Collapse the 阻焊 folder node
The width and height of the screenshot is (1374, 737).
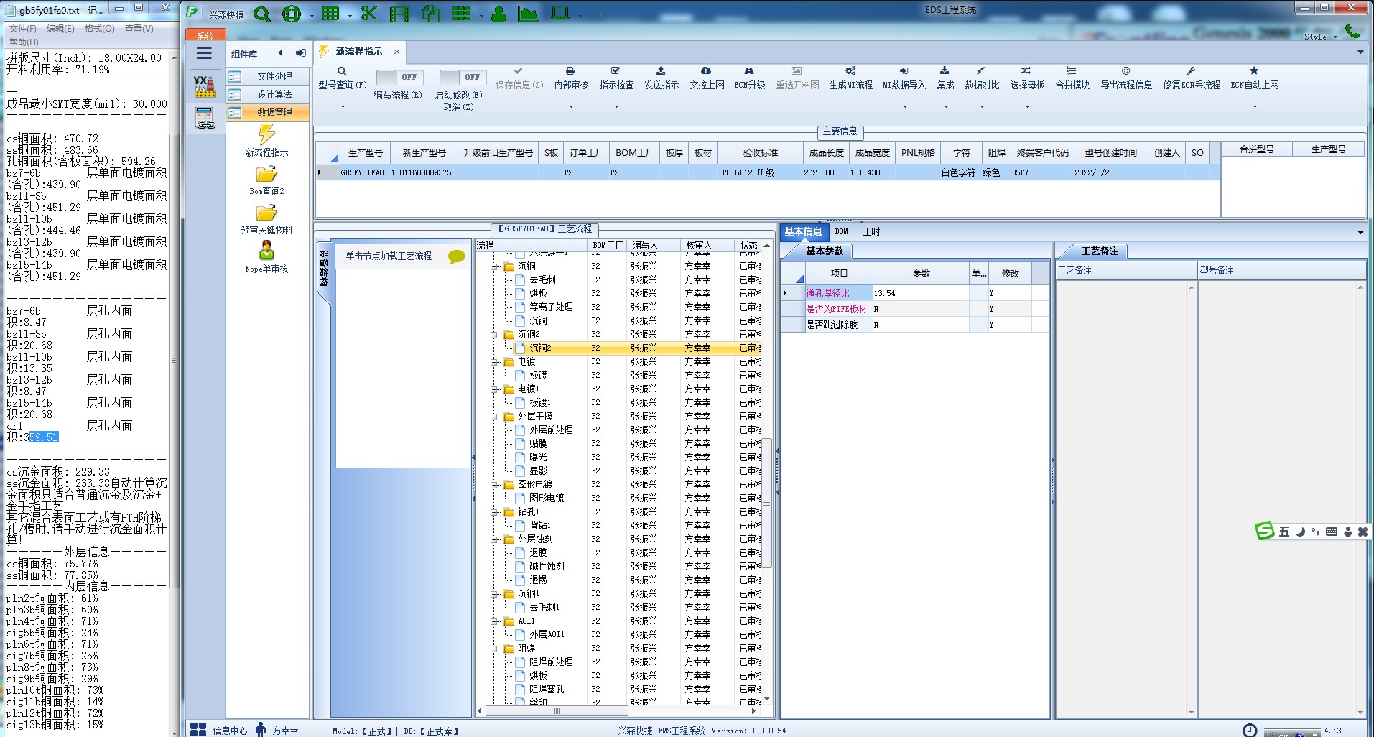494,649
